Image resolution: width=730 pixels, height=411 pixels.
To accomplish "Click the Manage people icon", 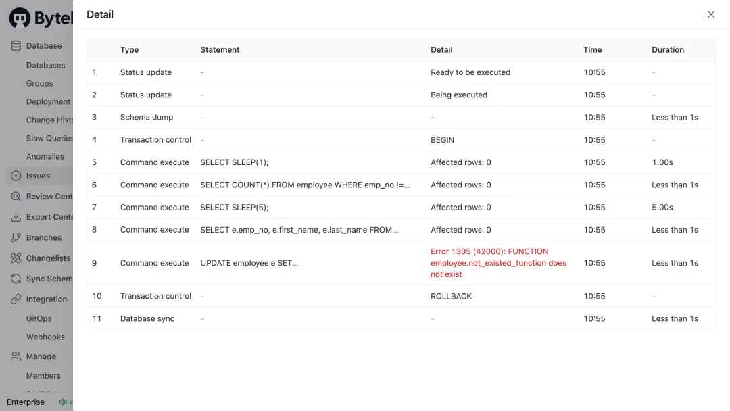I will tap(16, 356).
